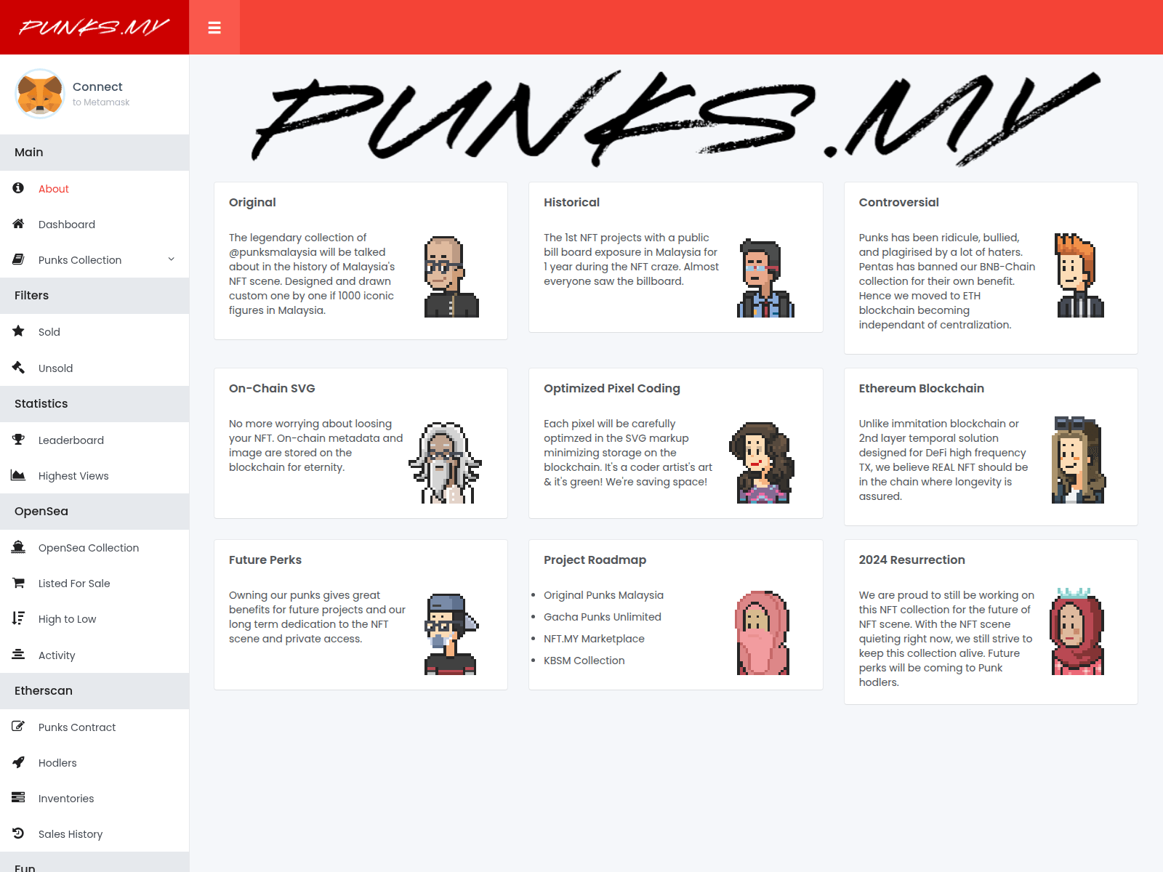Open the Sales History link

pyautogui.click(x=94, y=833)
